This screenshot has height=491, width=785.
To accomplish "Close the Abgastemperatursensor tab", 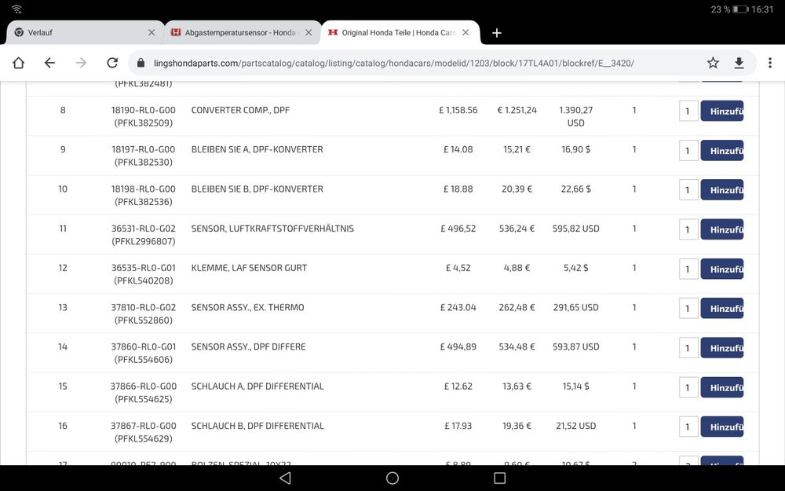I will (x=310, y=33).
